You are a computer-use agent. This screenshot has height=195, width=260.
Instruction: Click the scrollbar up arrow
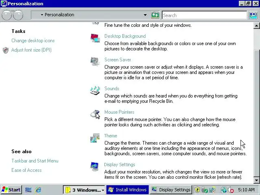256,26
